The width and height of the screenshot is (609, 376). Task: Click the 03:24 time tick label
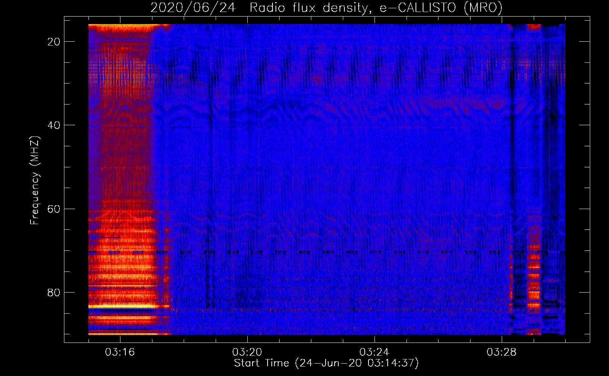tap(374, 352)
